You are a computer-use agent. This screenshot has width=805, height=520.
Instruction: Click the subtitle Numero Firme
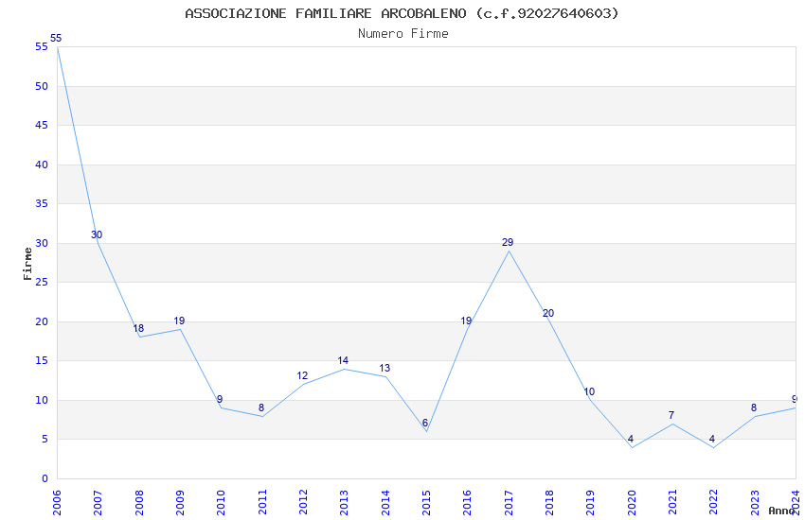click(403, 34)
